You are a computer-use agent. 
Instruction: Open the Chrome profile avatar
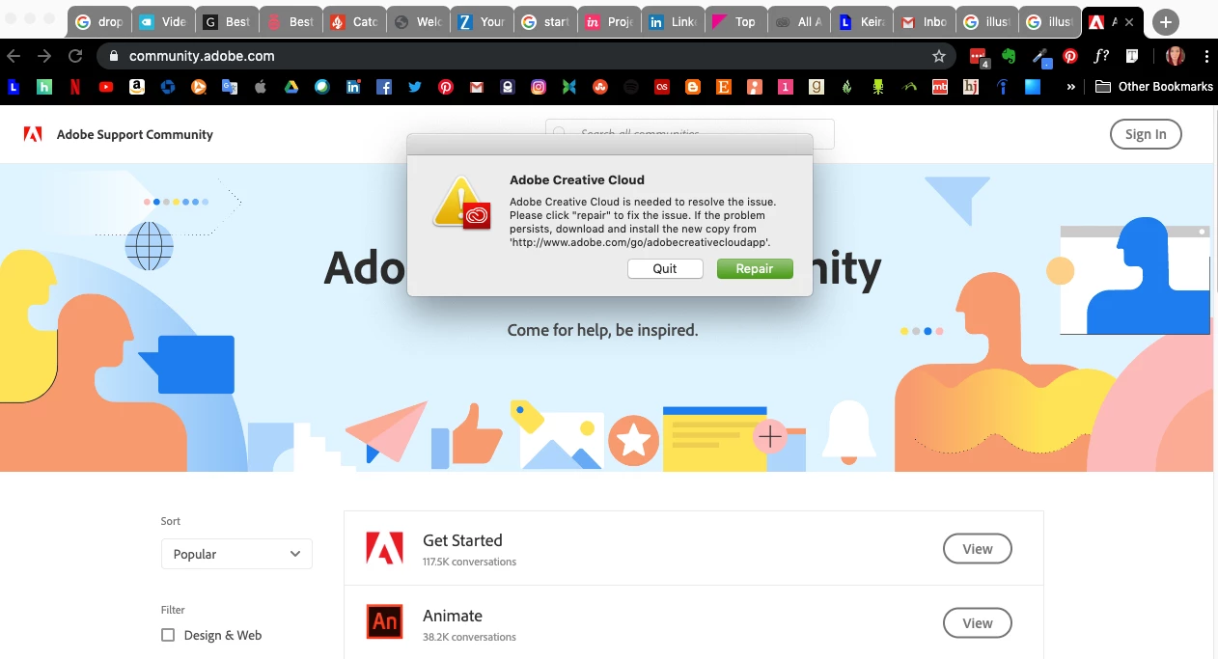click(x=1176, y=56)
